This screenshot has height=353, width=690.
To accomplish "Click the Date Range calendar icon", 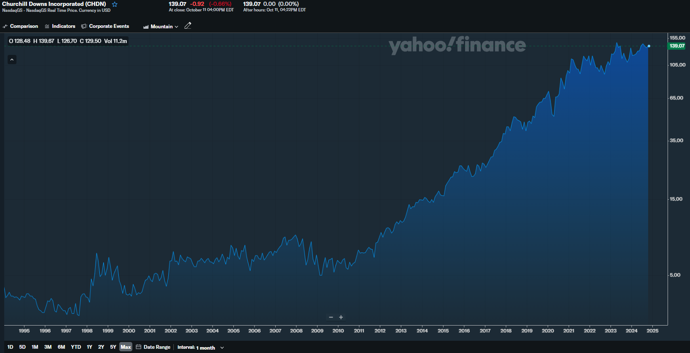I will coord(139,347).
